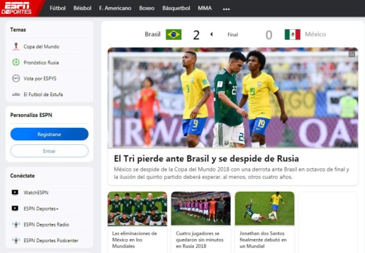The width and height of the screenshot is (365, 253).
Task: Open the F. Americano menu
Action: point(115,8)
